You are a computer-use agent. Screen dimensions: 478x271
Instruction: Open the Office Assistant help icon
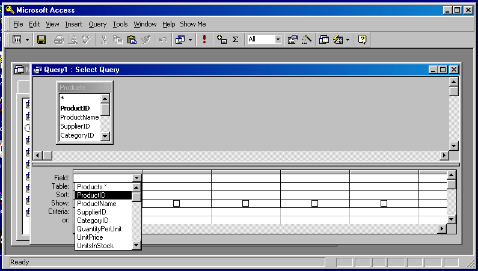point(362,40)
